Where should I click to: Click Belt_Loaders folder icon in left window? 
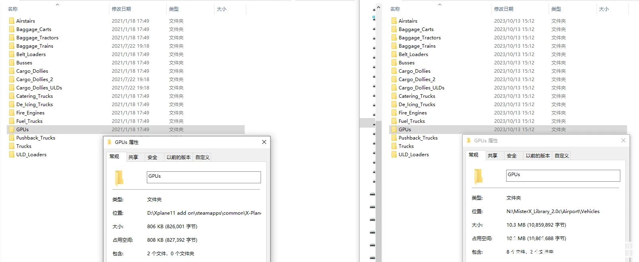(x=12, y=54)
